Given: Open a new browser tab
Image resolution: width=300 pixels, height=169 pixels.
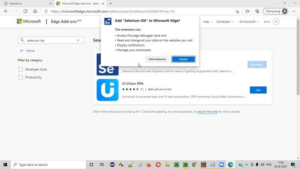Looking at the screenshot, I should (111, 3).
